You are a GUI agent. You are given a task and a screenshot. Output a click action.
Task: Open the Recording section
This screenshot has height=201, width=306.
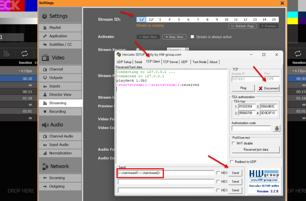[x=60, y=112]
